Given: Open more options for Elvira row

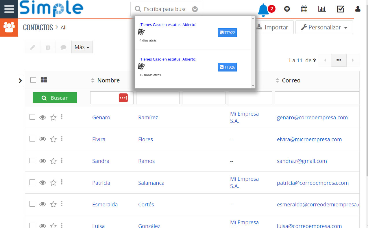Looking at the screenshot, I should [62, 139].
